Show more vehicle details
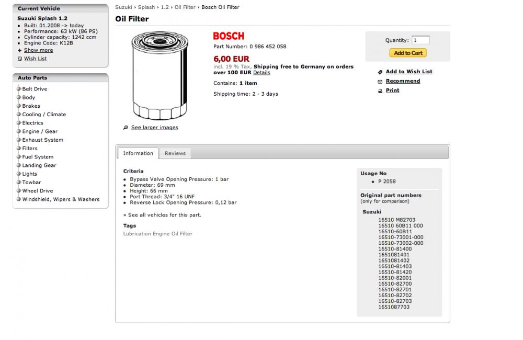Screen dimensions: 523x340 (x=38, y=50)
